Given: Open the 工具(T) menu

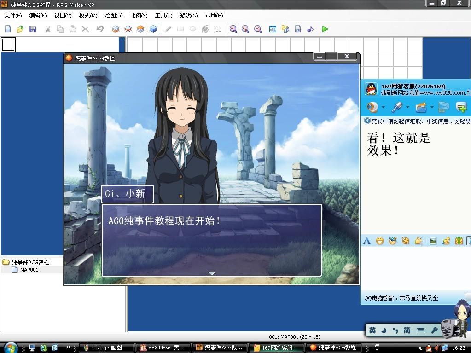Looking at the screenshot, I should coord(163,16).
